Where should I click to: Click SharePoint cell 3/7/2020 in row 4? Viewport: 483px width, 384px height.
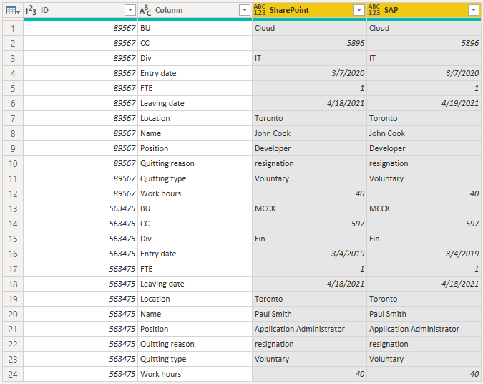[x=309, y=73]
